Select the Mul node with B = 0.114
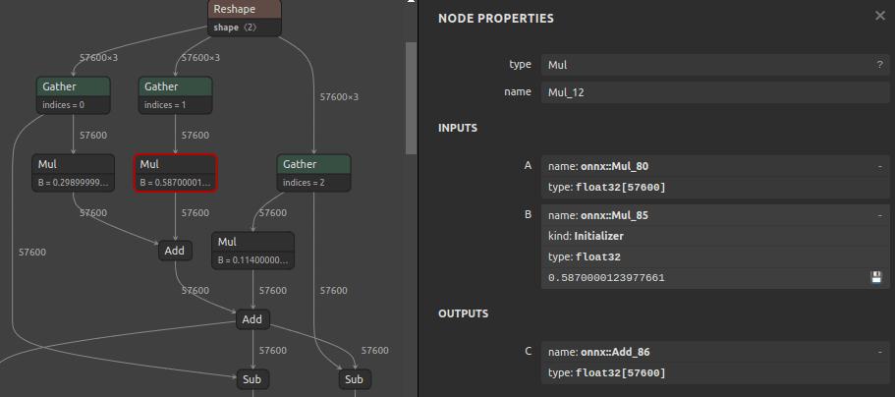 click(252, 251)
